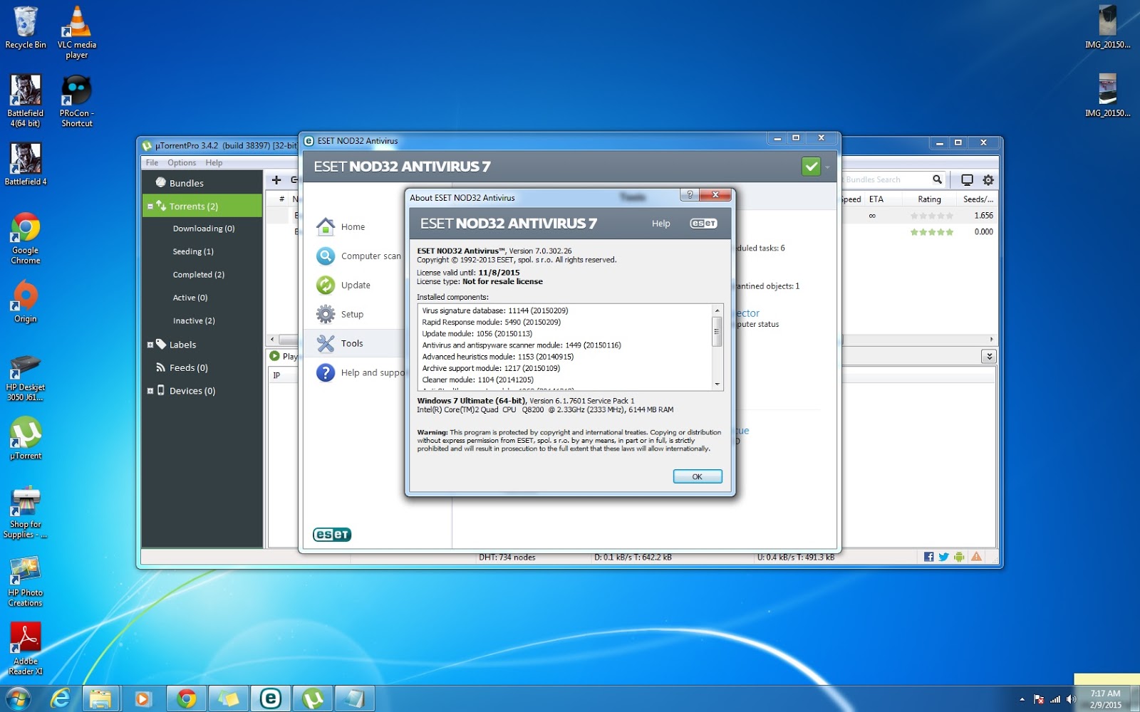Select Downloading (0) category
The image size is (1140, 712).
coord(202,229)
